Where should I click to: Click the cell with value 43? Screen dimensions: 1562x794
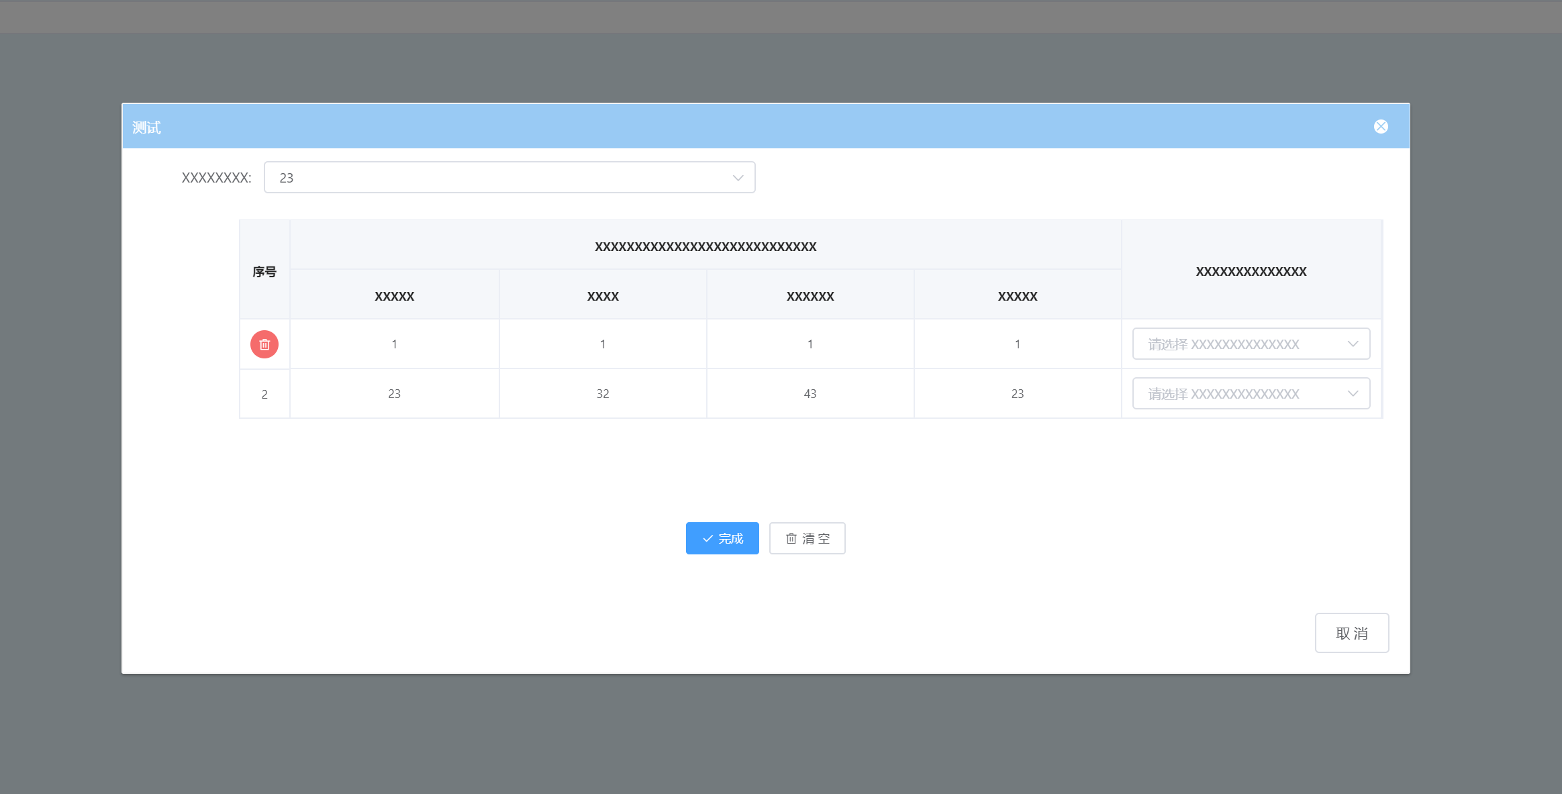[810, 394]
